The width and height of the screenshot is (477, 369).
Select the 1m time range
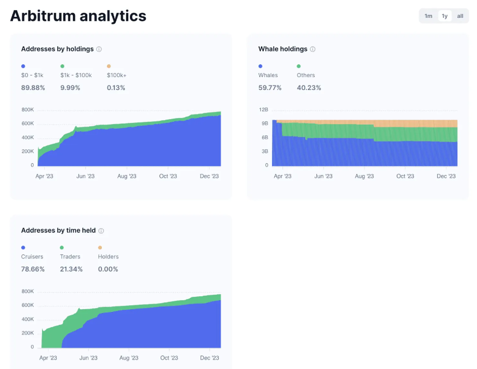click(428, 16)
